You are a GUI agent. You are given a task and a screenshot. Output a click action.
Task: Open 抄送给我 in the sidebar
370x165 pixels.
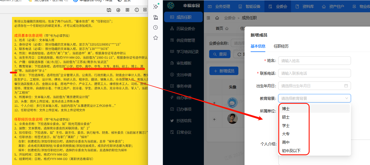click(x=183, y=121)
